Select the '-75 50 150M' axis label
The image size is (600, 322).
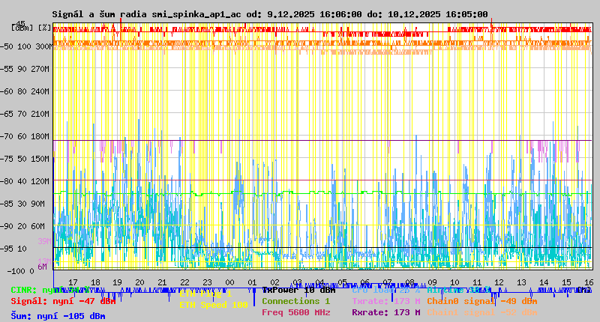point(25,159)
